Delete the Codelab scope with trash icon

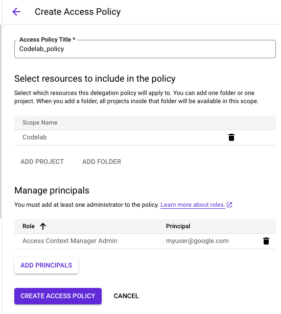[231, 137]
